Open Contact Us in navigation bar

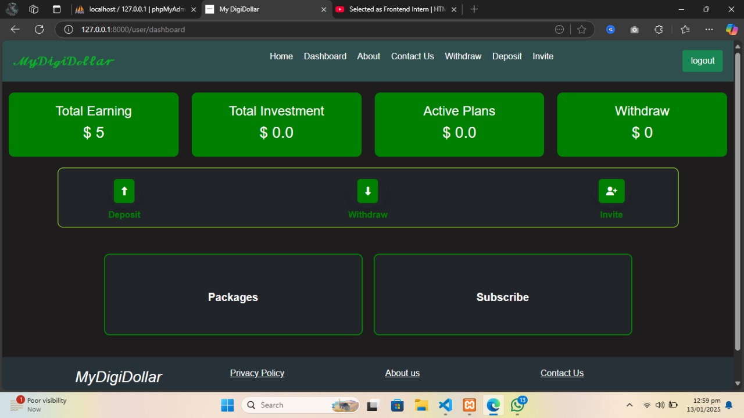[x=413, y=56]
